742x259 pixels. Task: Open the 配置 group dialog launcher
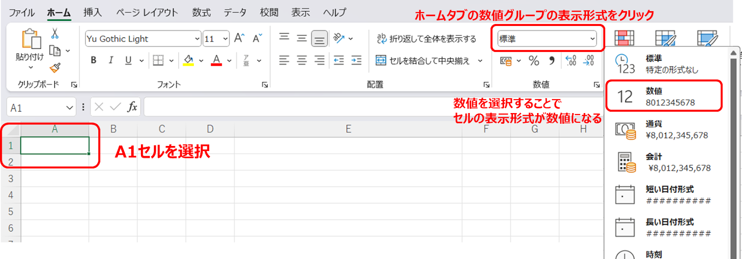[486, 85]
